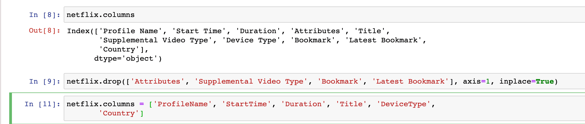Place cursor on inplace=True argument

tap(526, 81)
